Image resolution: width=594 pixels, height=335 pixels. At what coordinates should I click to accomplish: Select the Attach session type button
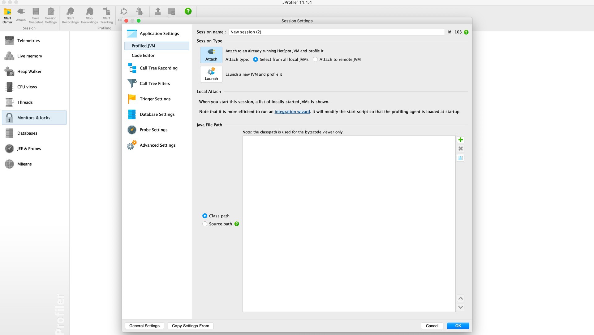coord(211,55)
